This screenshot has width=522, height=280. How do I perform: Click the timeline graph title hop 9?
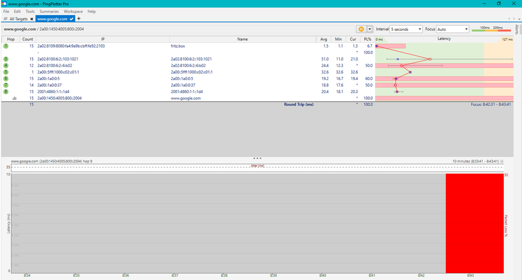(52, 161)
